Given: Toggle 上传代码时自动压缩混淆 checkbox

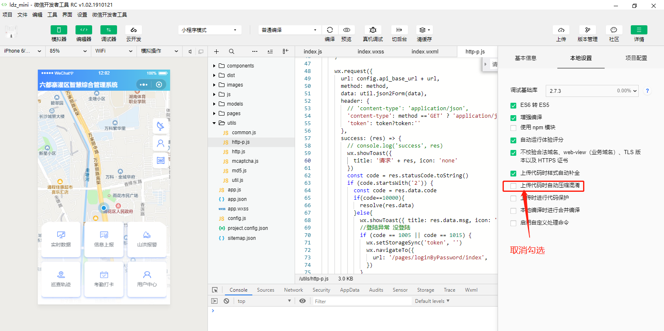Looking at the screenshot, I should [513, 186].
